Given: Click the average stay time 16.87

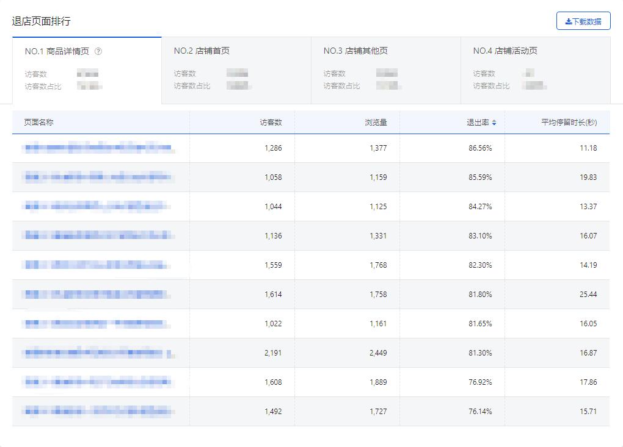Looking at the screenshot, I should (588, 352).
